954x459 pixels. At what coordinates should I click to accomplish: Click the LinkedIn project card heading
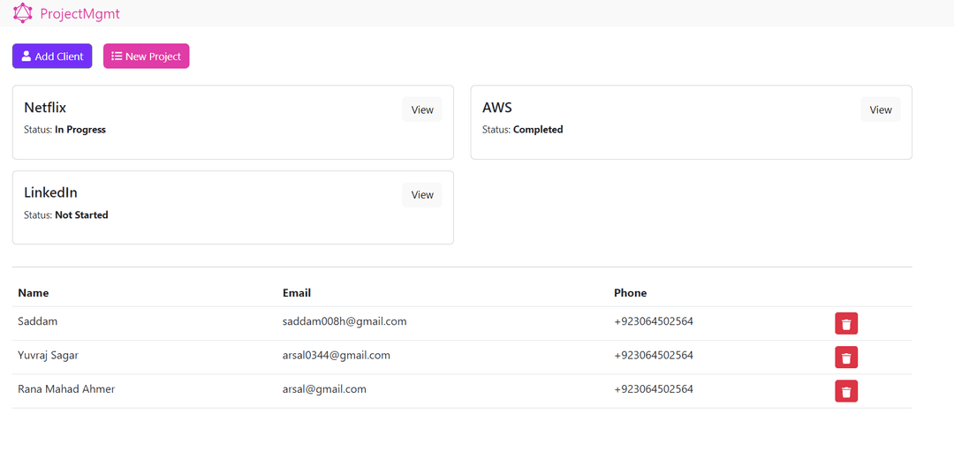point(50,192)
